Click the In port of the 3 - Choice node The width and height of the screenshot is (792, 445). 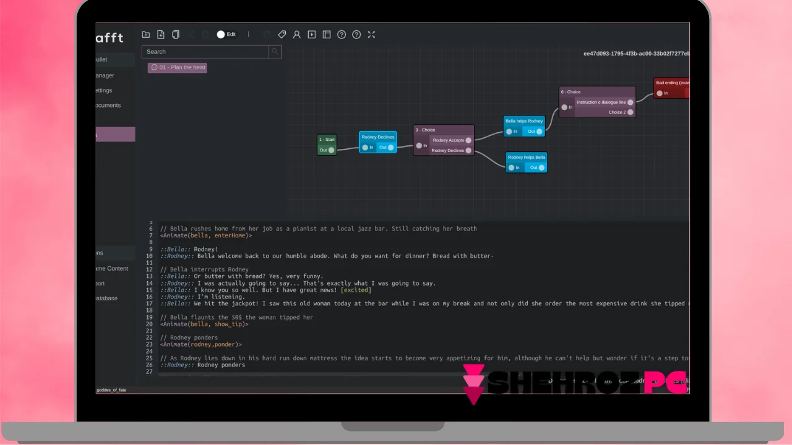[x=419, y=146]
